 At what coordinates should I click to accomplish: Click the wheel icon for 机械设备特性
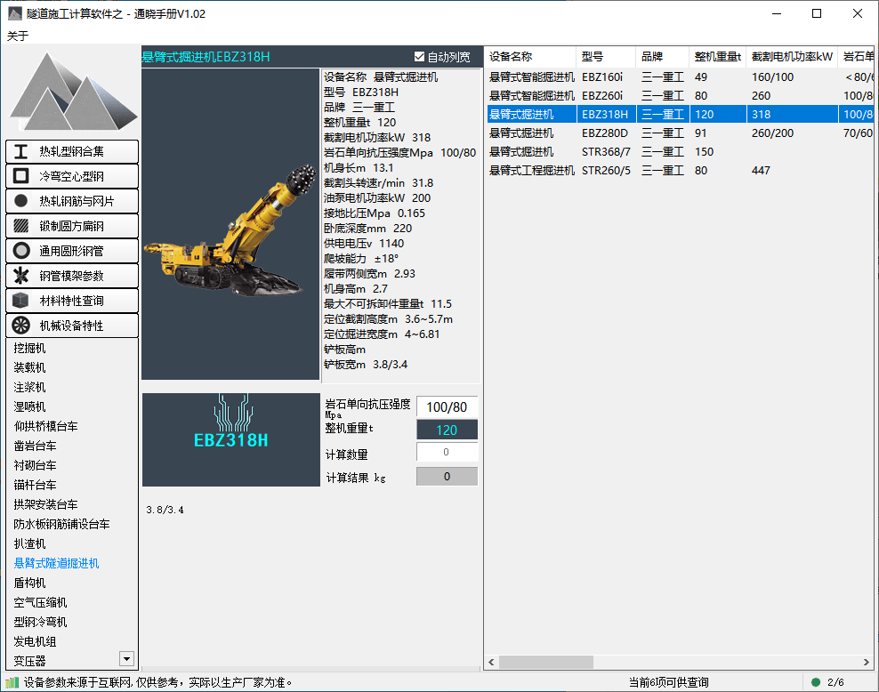(20, 326)
